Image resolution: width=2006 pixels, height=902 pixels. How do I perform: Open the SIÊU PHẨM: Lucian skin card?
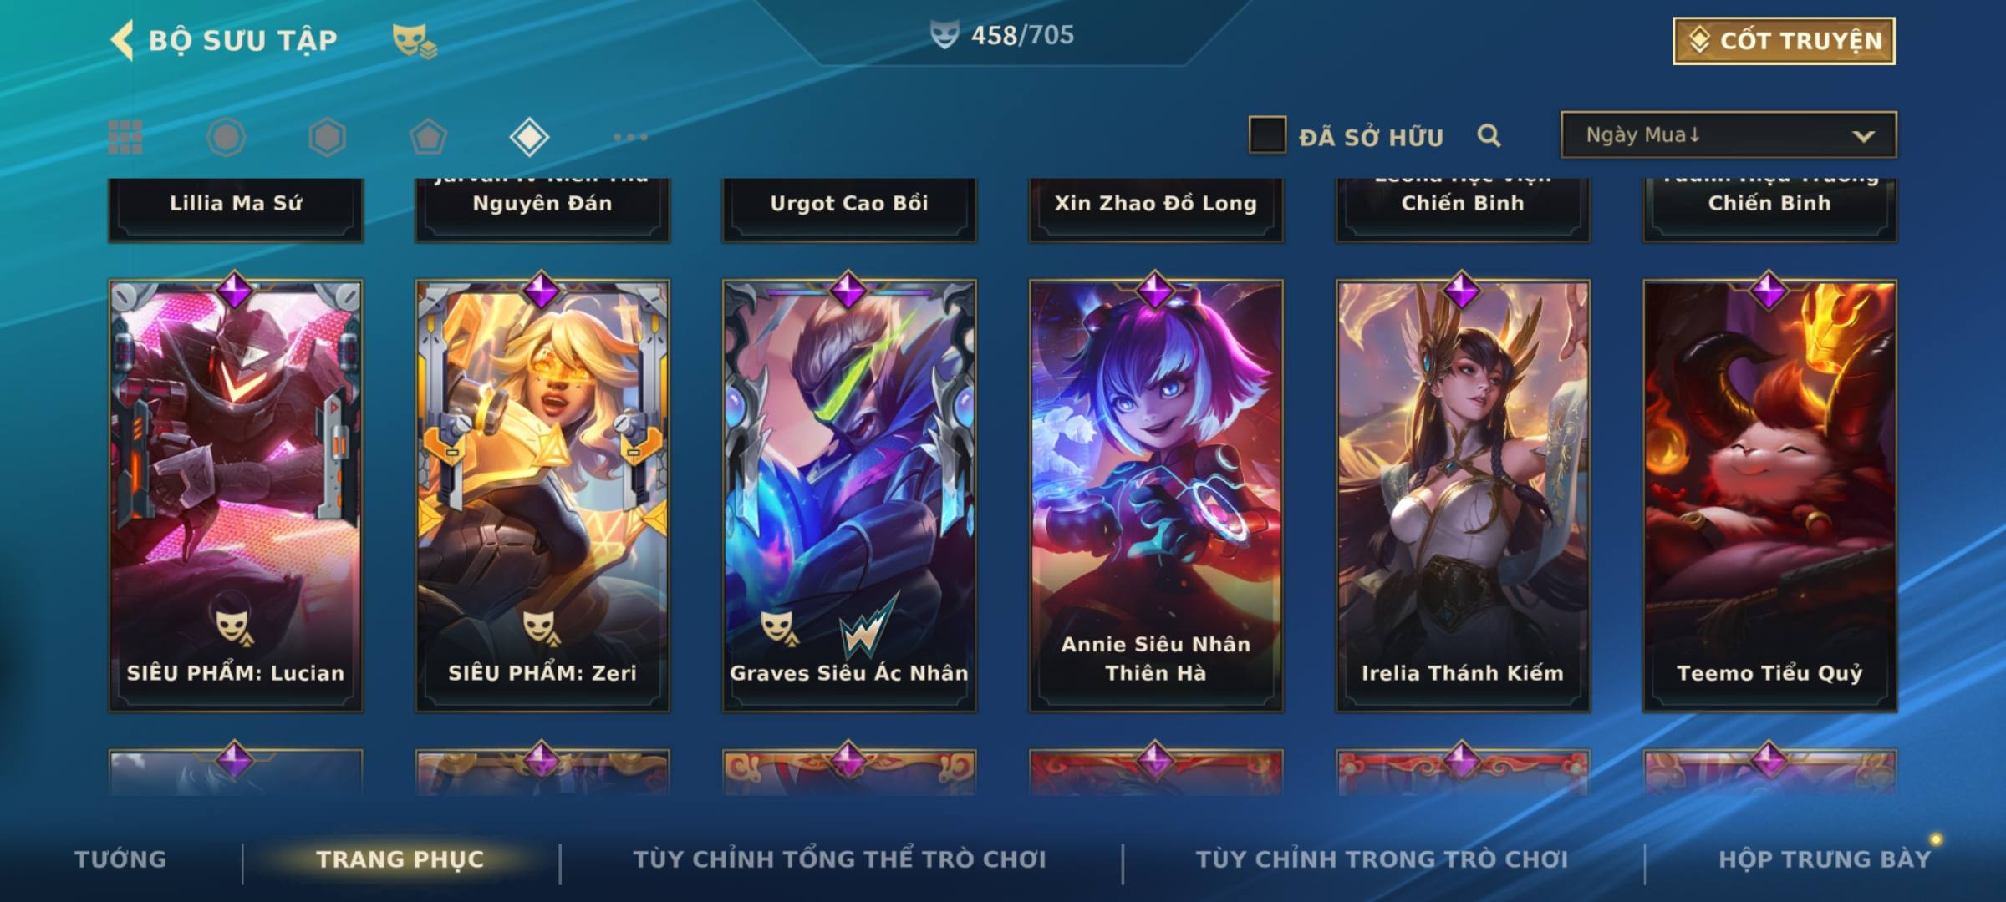pyautogui.click(x=236, y=495)
